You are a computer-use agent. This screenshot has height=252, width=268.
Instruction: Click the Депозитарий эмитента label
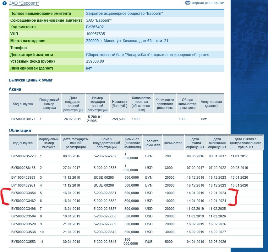[x=32, y=55]
